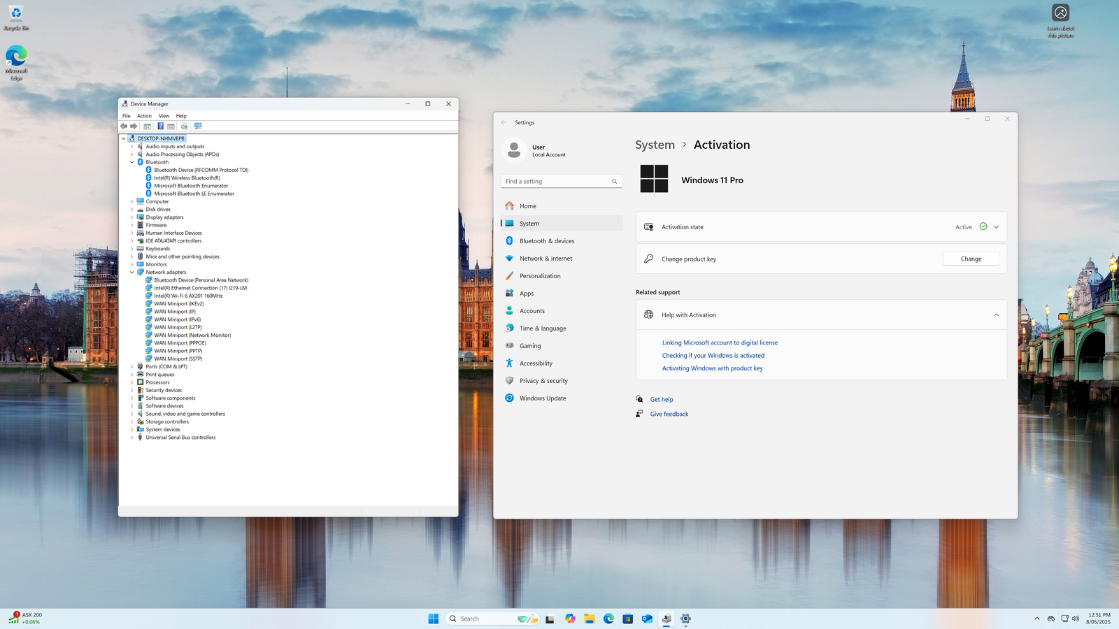This screenshot has width=1119, height=629.
Task: Collapse the Bluetooth category in Device Manager
Action: point(131,162)
